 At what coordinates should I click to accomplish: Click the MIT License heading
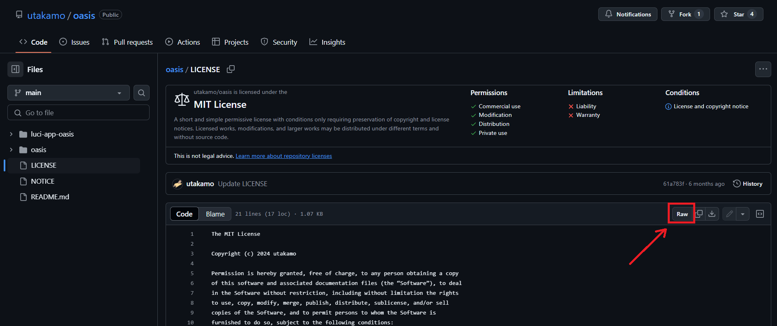point(220,105)
